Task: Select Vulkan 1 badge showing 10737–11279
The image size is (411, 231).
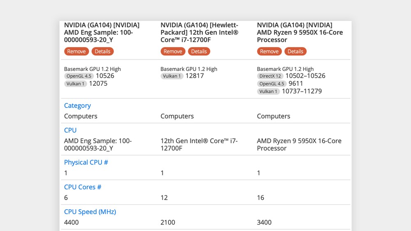Action: pyautogui.click(x=268, y=91)
